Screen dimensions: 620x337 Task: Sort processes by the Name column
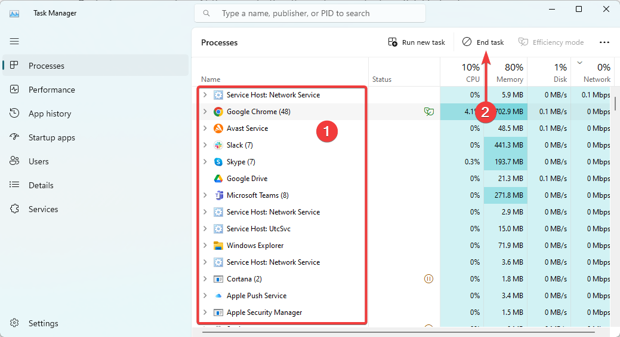click(280, 72)
